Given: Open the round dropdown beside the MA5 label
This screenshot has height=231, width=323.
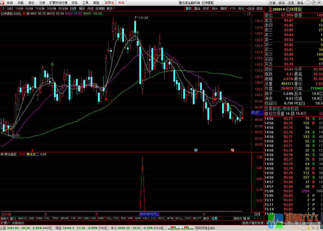Looking at the screenshot, I should click(28, 14).
